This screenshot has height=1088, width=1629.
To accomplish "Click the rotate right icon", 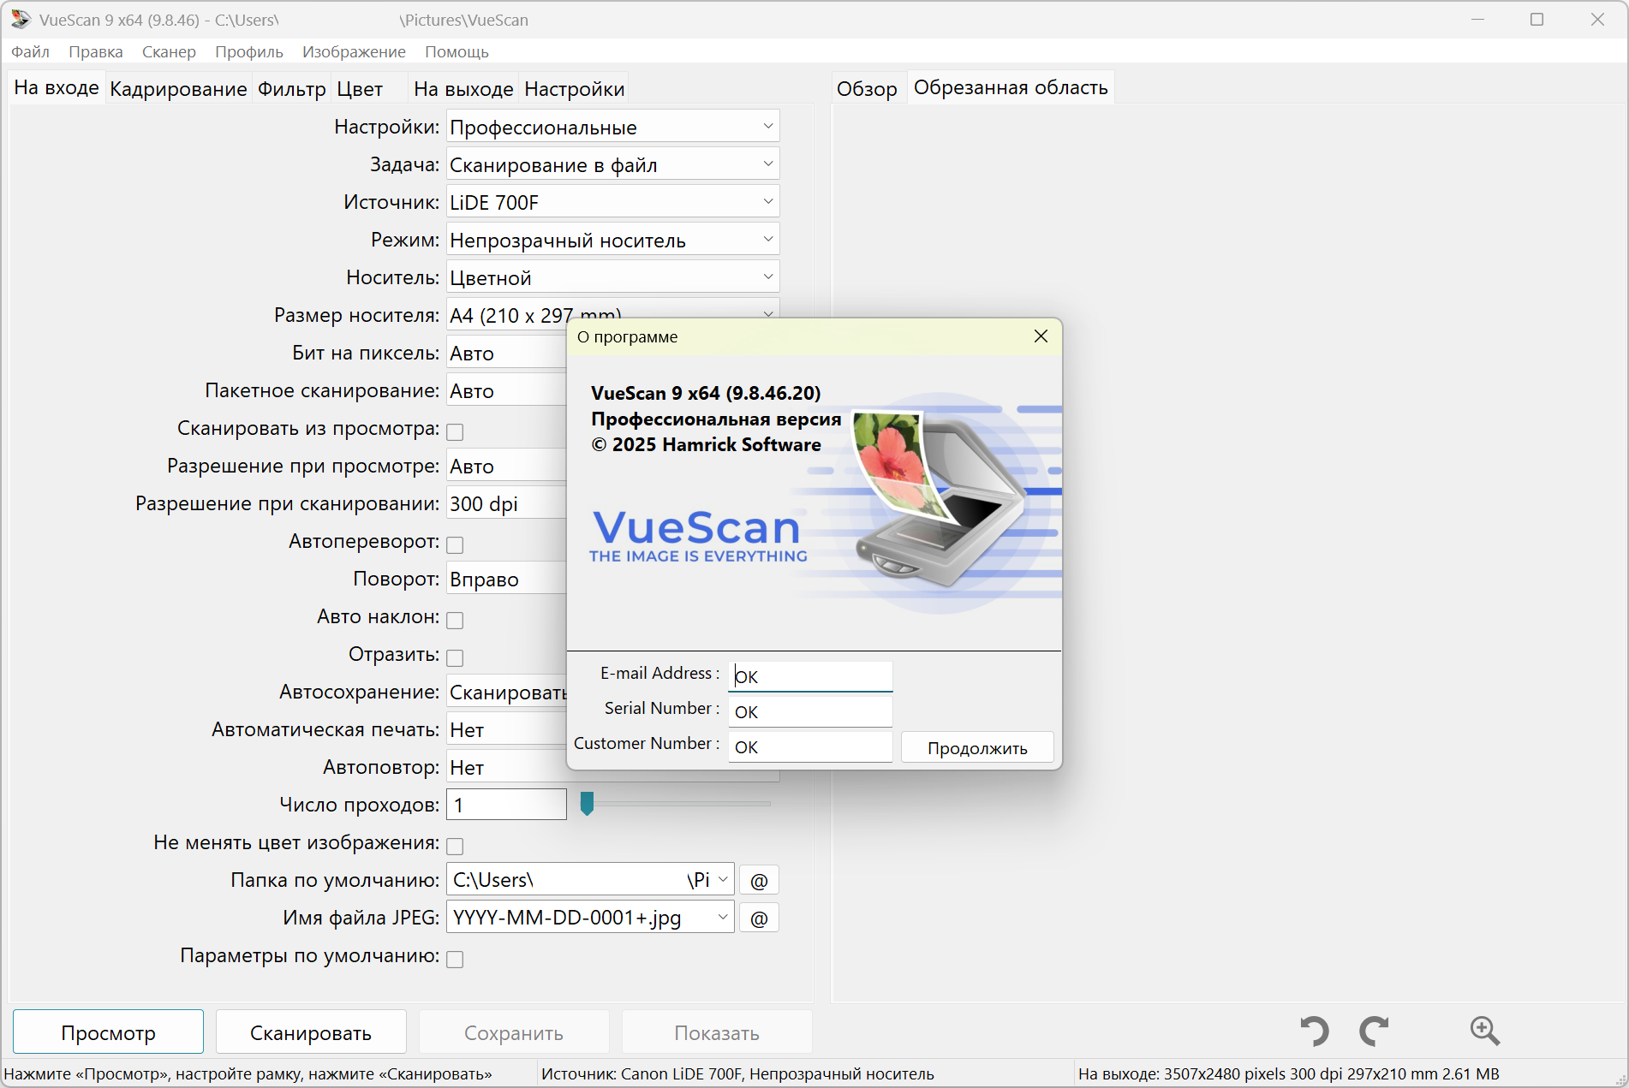I will [x=1374, y=1031].
